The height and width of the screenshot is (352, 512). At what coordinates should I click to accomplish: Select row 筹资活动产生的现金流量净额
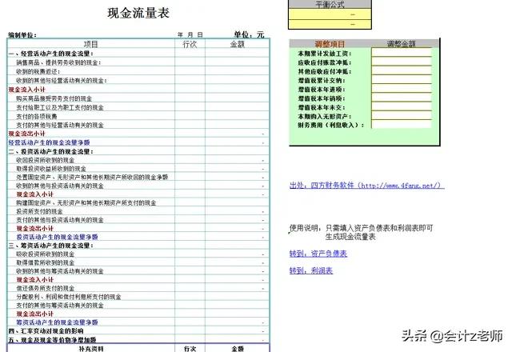point(138,322)
